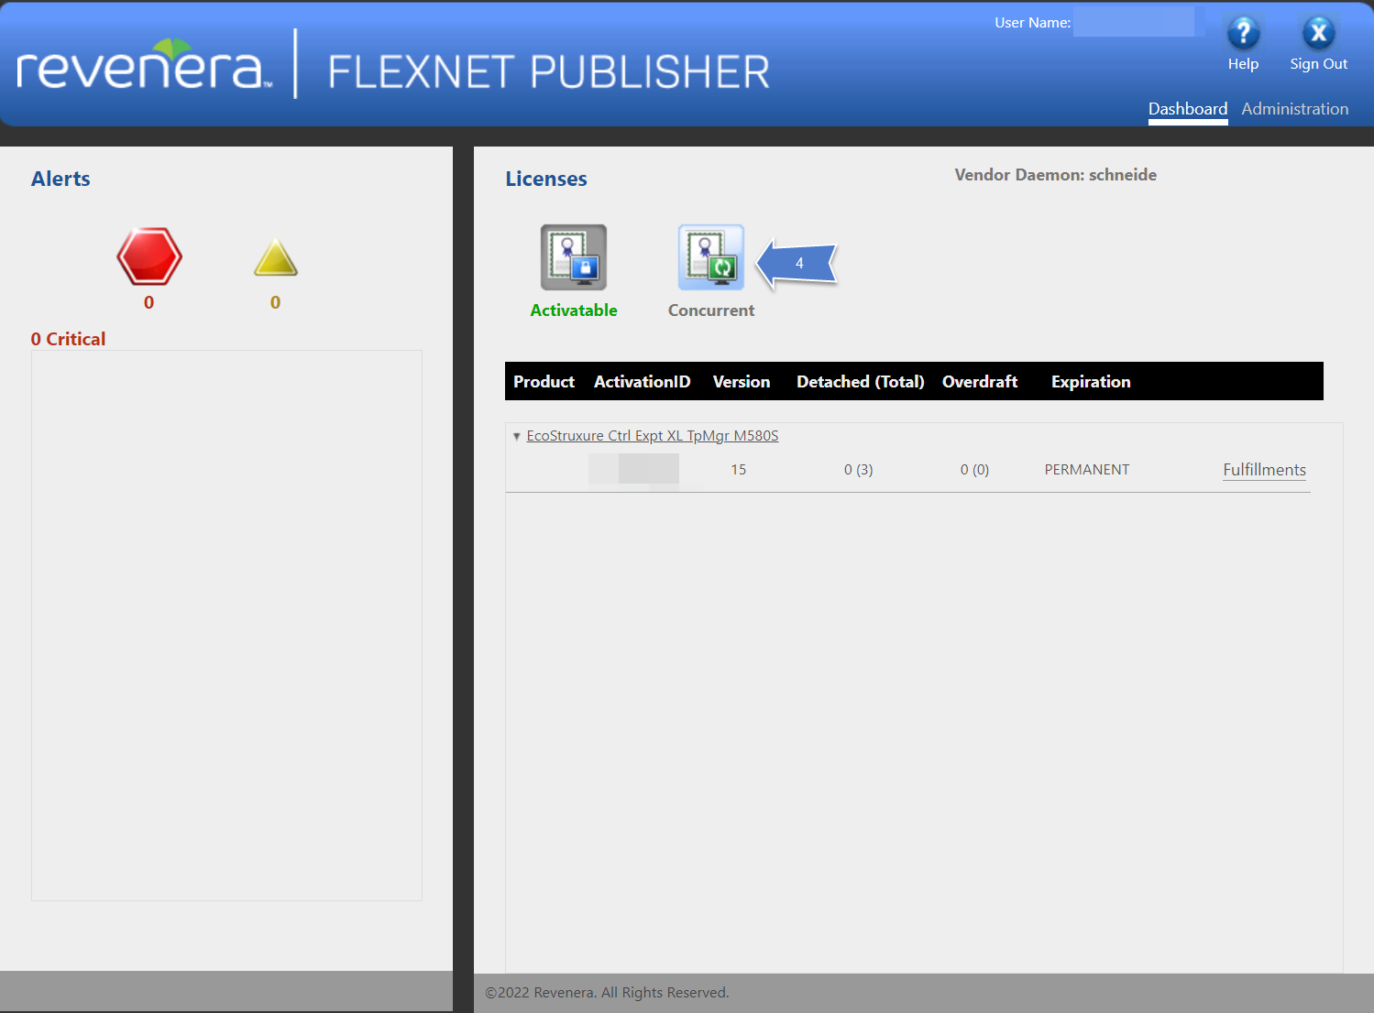Click the Concurrent label
The image size is (1374, 1013).
coord(711,310)
